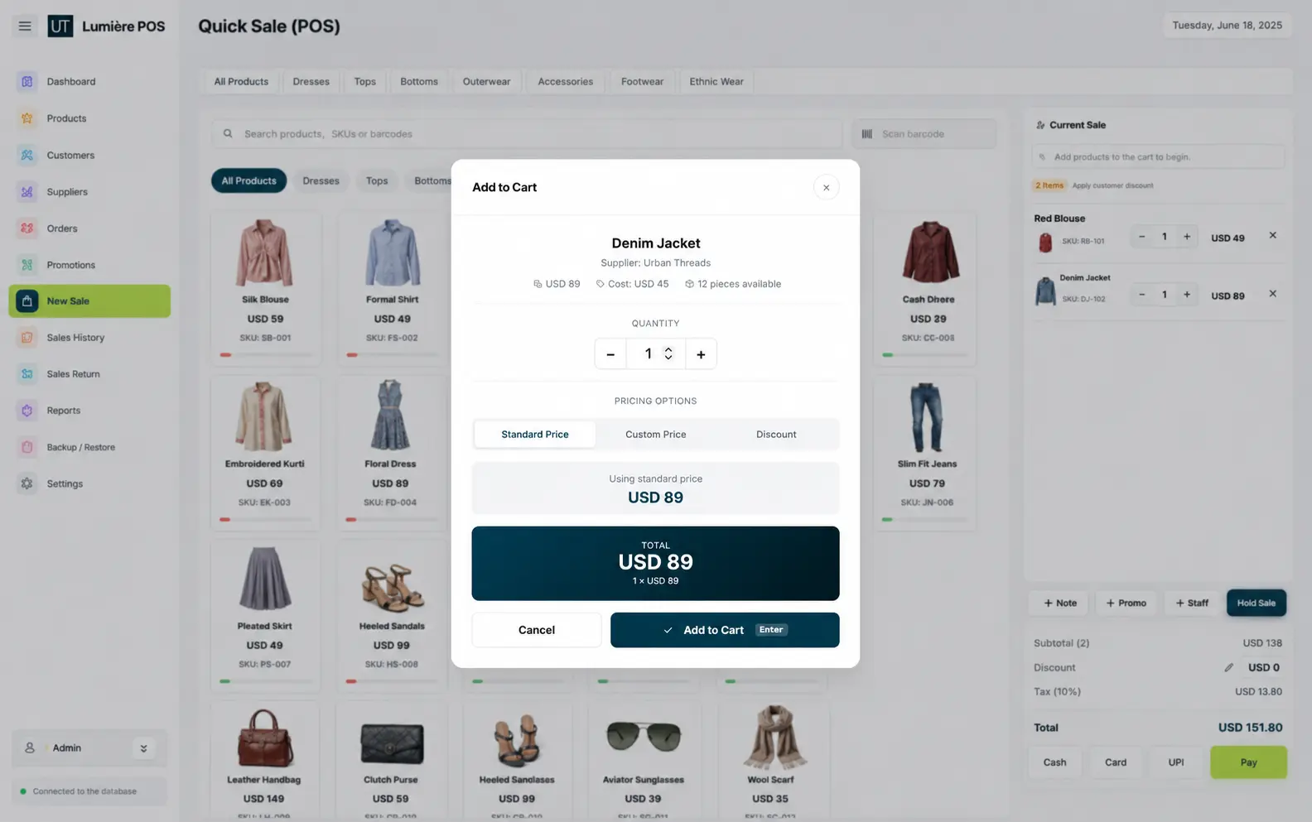Switch to the Accessories category tab
The width and height of the screenshot is (1312, 822).
566,81
